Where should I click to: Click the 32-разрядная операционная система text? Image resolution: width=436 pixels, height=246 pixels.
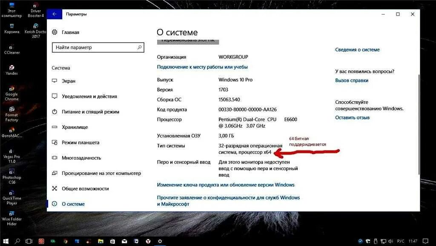250,149
